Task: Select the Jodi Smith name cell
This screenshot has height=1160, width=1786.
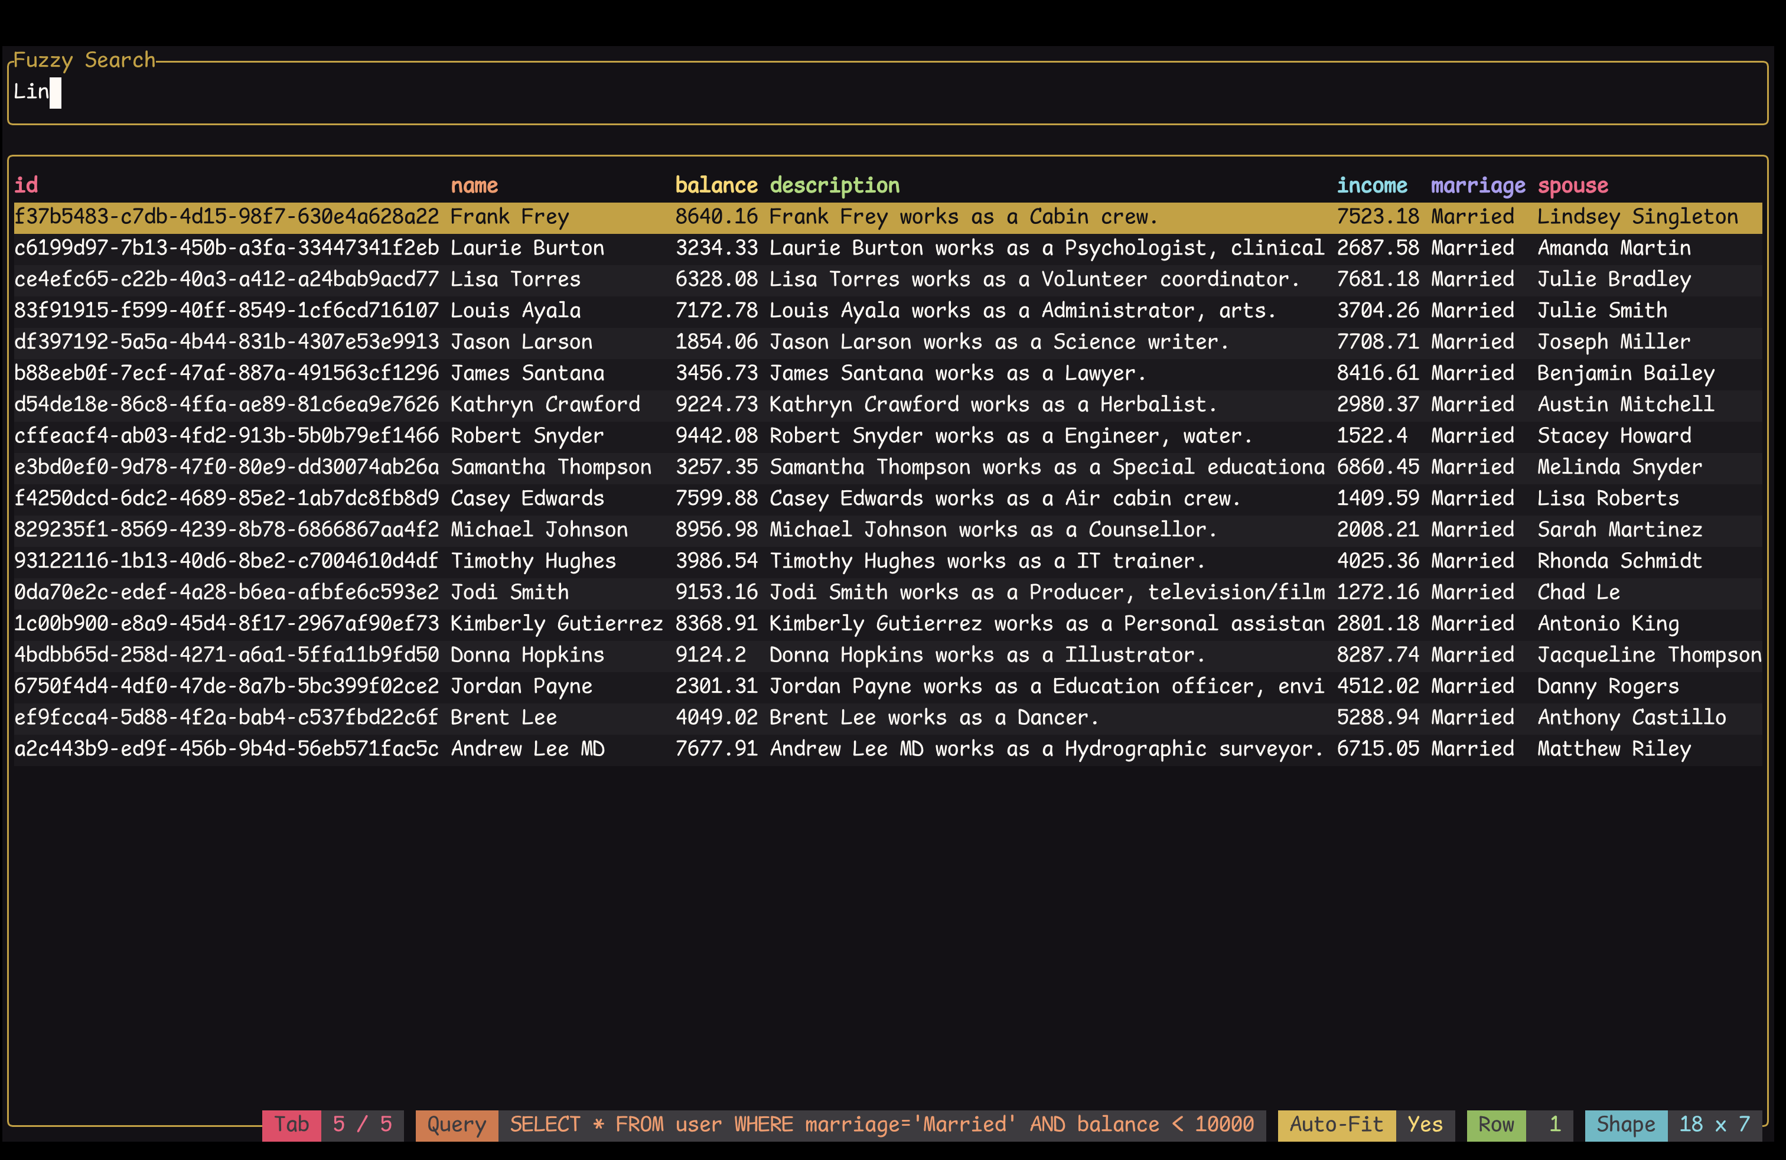Action: click(x=510, y=592)
